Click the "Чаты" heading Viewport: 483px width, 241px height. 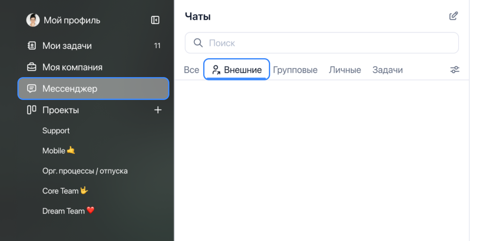(198, 16)
